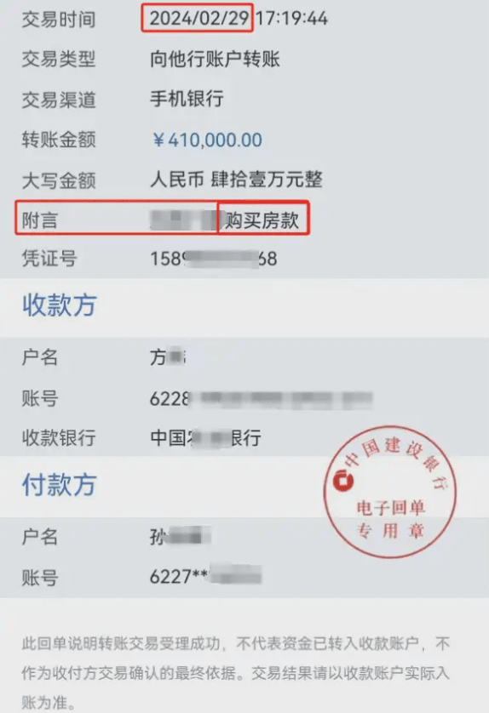Select the 购买房款 remark text

coord(262,220)
